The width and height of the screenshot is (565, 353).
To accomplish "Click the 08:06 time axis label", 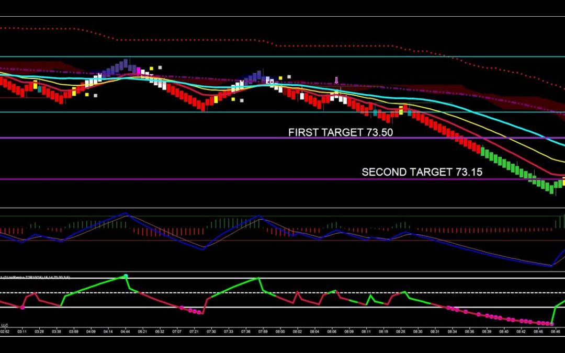I will tap(332, 332).
